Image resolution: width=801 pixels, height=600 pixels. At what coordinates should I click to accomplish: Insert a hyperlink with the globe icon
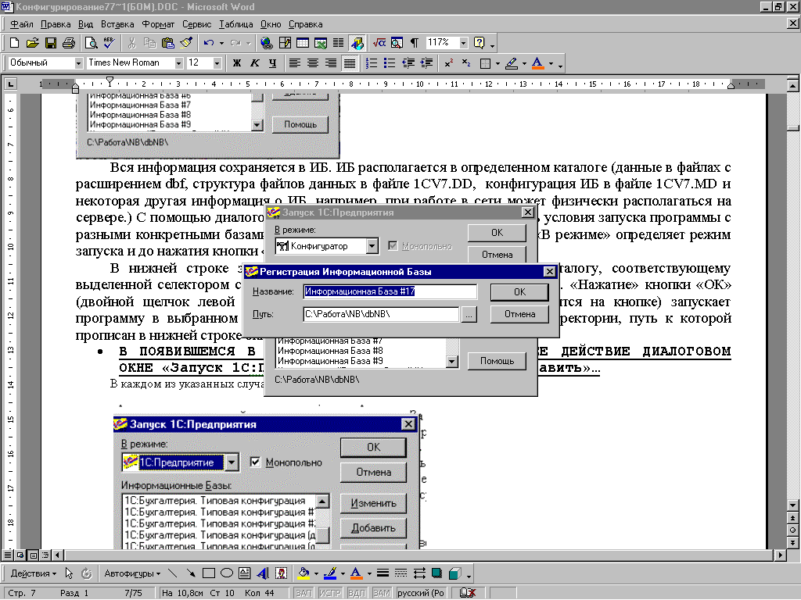(266, 43)
